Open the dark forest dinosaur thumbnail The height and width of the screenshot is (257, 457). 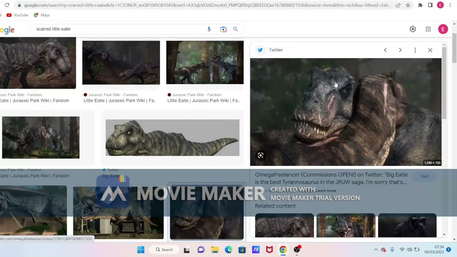121,62
